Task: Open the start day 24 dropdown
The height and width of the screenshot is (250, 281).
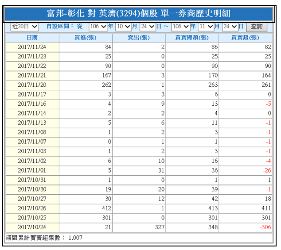Action: coord(148,27)
